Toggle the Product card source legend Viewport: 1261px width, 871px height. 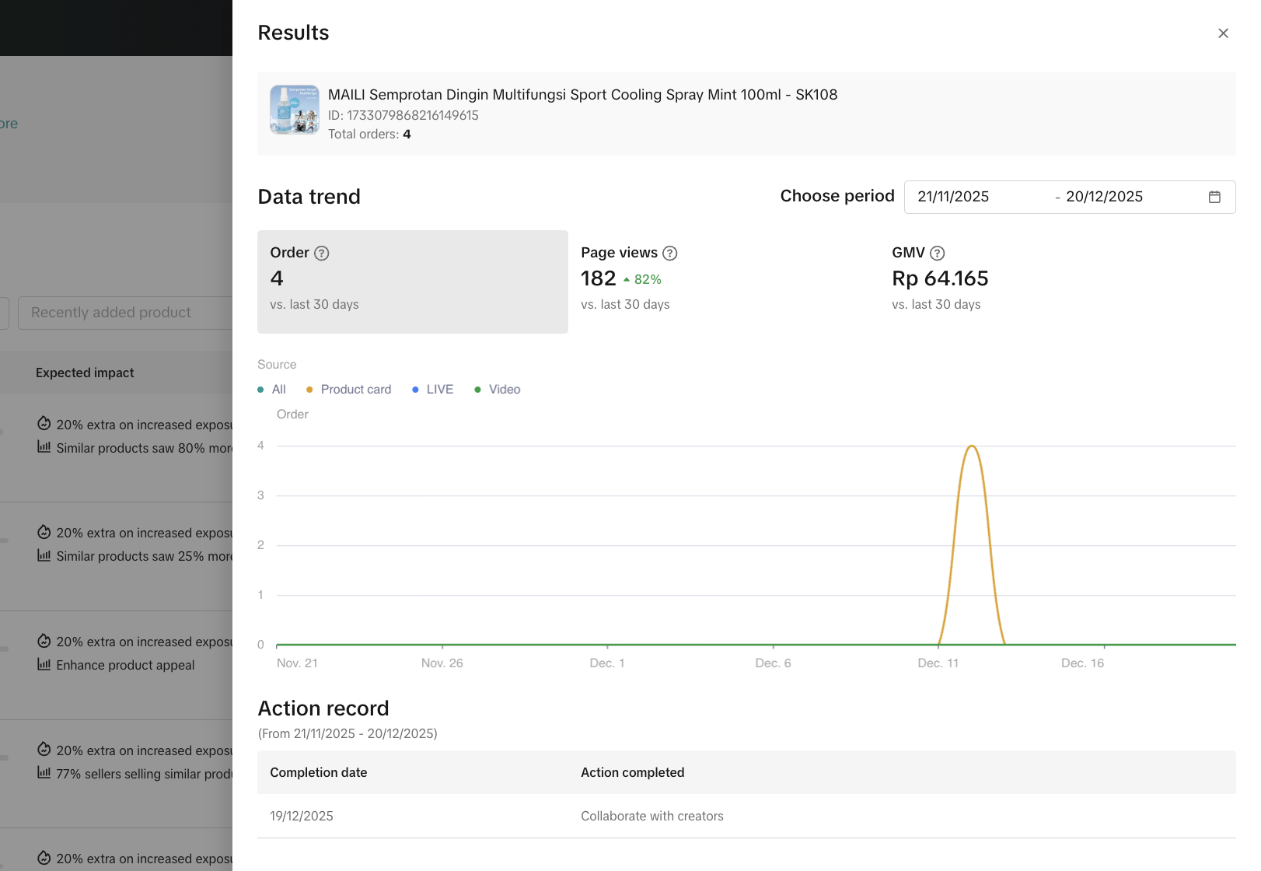349,390
